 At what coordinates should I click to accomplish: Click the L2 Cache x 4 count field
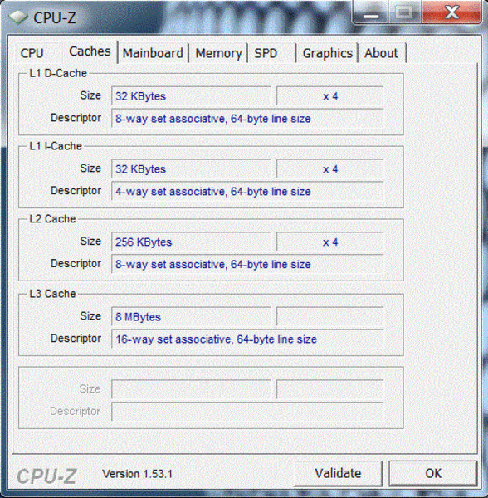coord(330,242)
